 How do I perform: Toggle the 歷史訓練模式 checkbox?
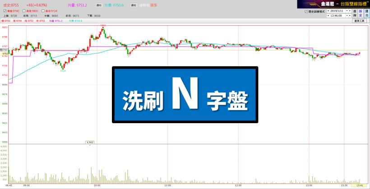306,11
